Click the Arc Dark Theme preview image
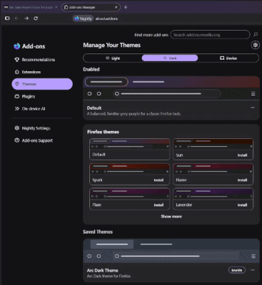 point(171,252)
